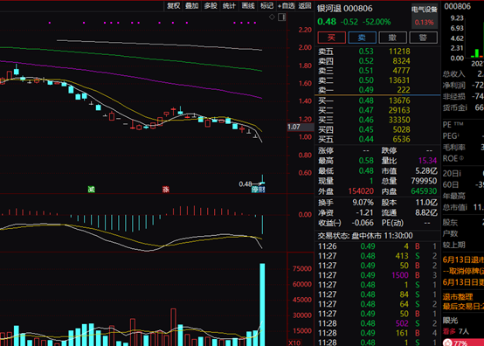
Task: Click the 警 alert button
Action: pyautogui.click(x=423, y=38)
